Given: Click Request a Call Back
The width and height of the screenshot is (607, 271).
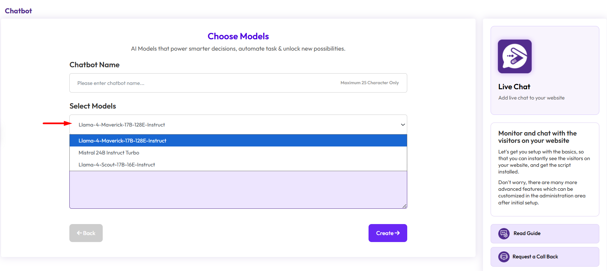Looking at the screenshot, I should [x=535, y=257].
